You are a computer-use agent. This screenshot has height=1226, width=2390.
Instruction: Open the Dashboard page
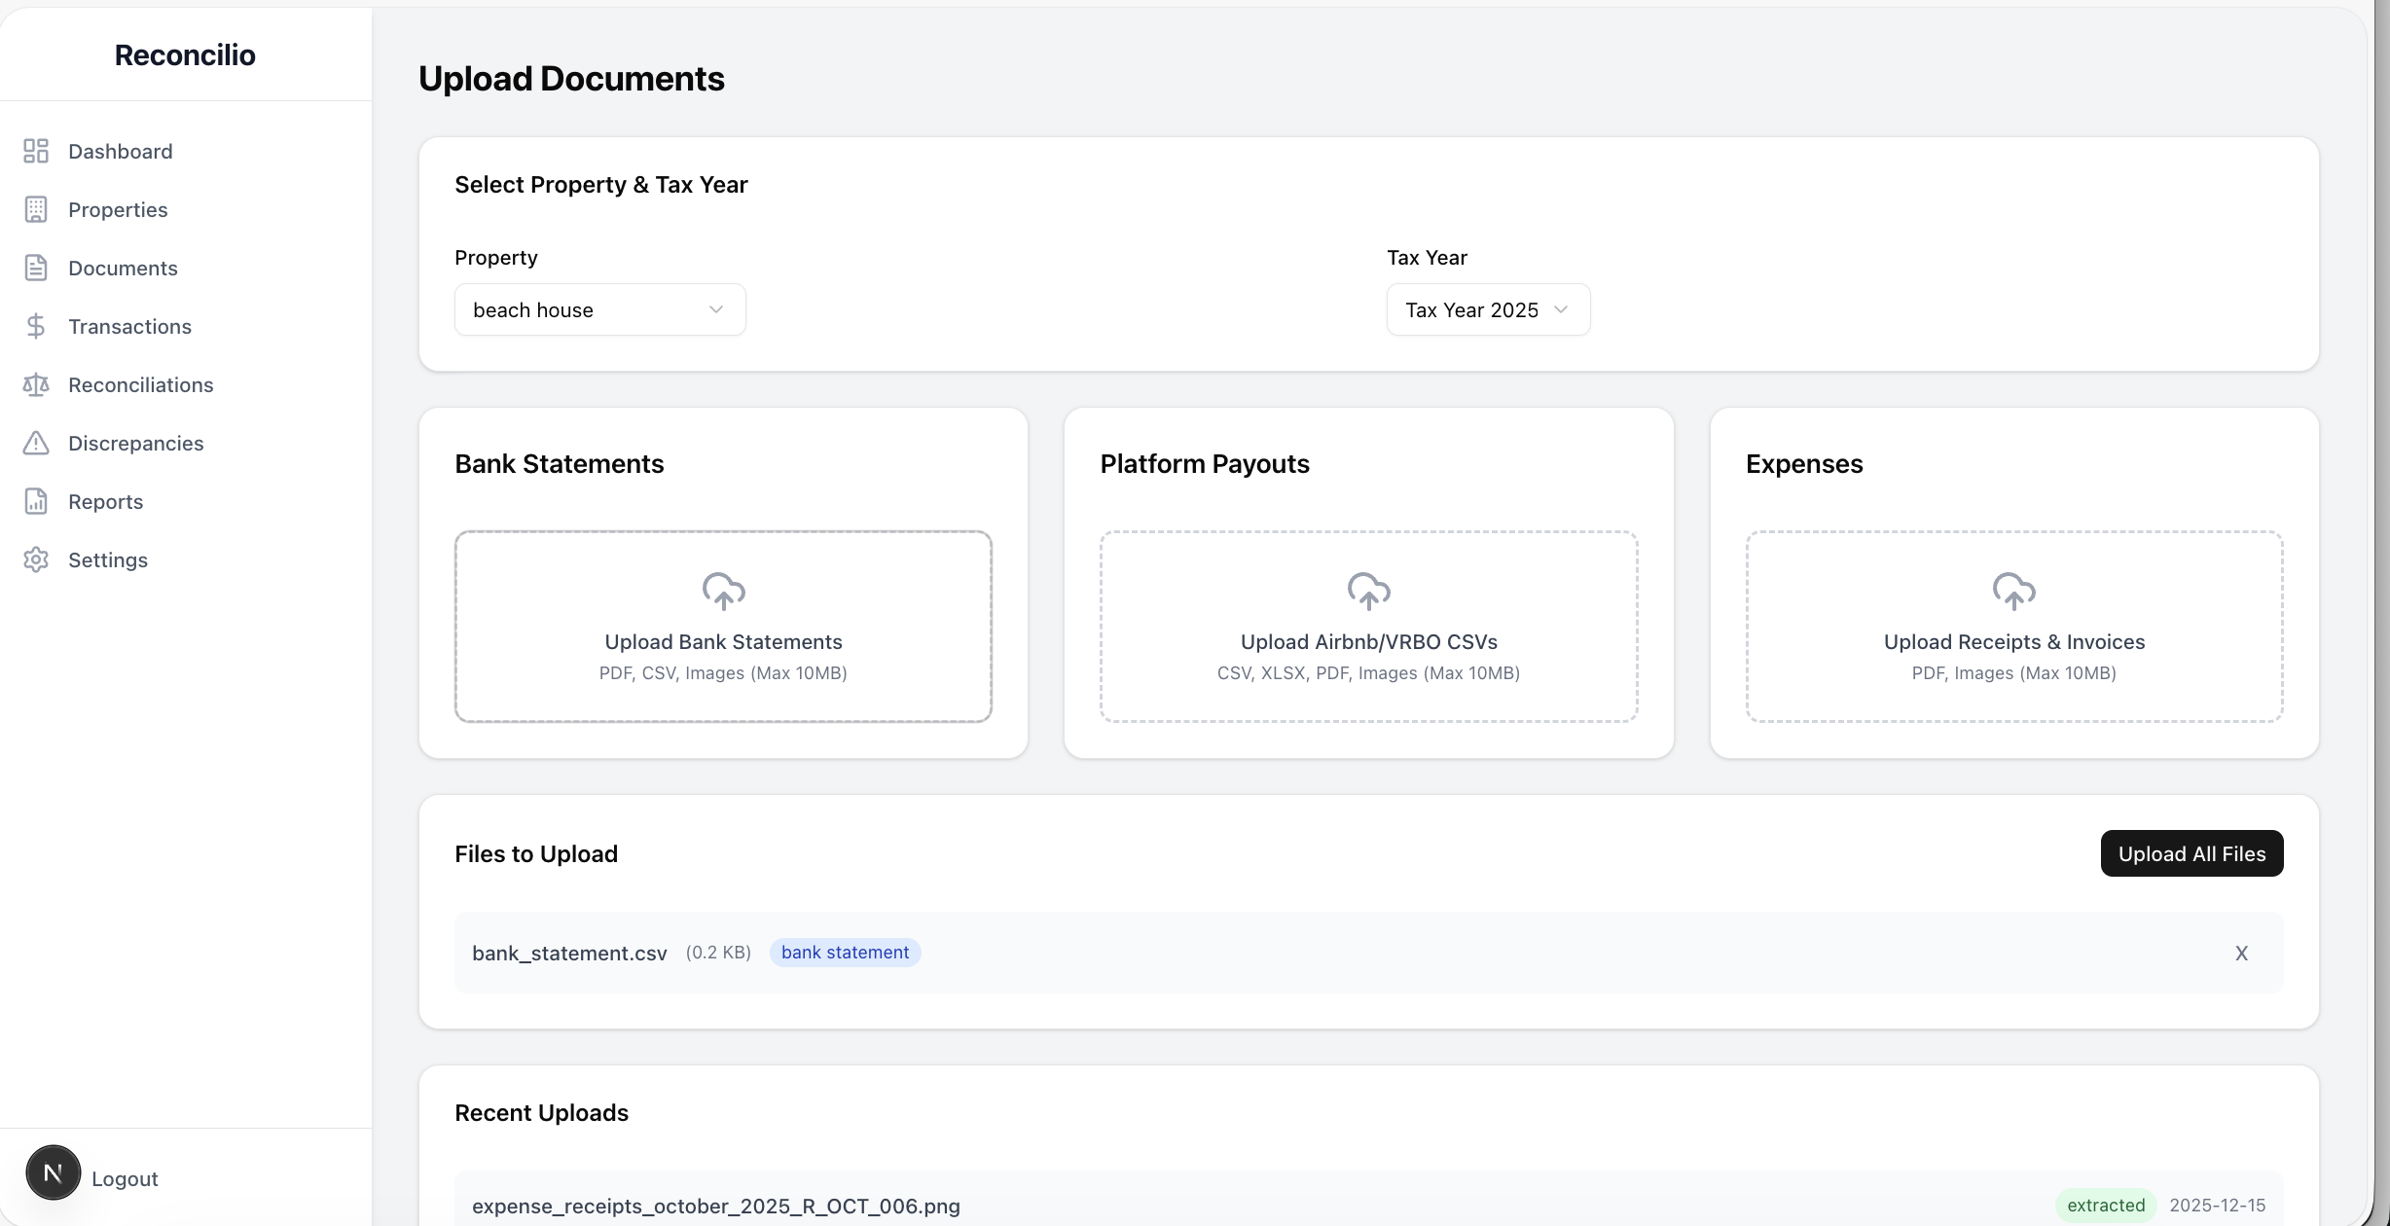(121, 151)
